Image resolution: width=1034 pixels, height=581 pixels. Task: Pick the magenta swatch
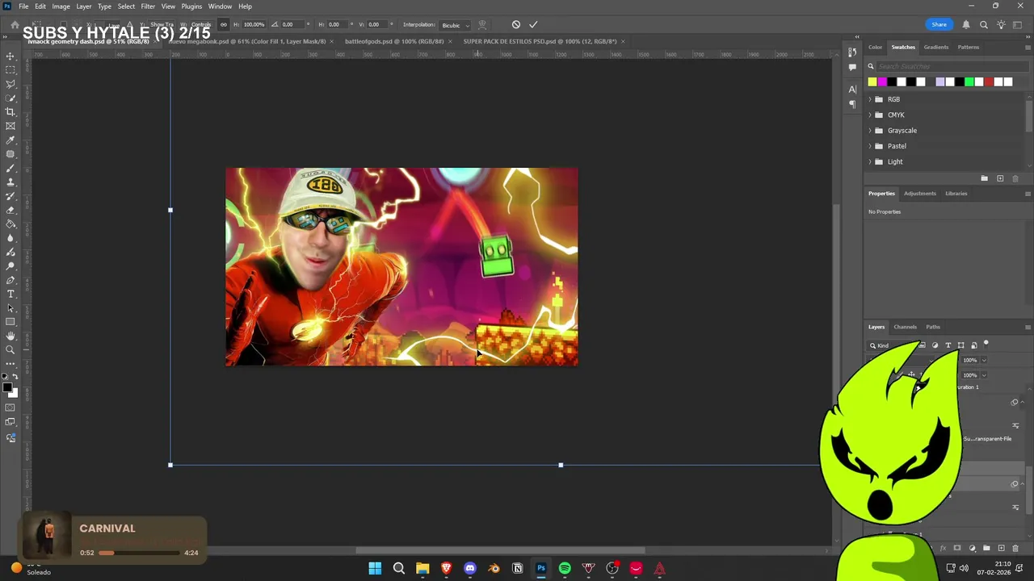pos(882,82)
